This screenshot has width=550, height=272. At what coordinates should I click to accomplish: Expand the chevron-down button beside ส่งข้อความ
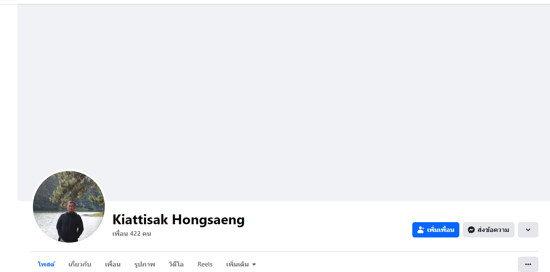(x=528, y=230)
